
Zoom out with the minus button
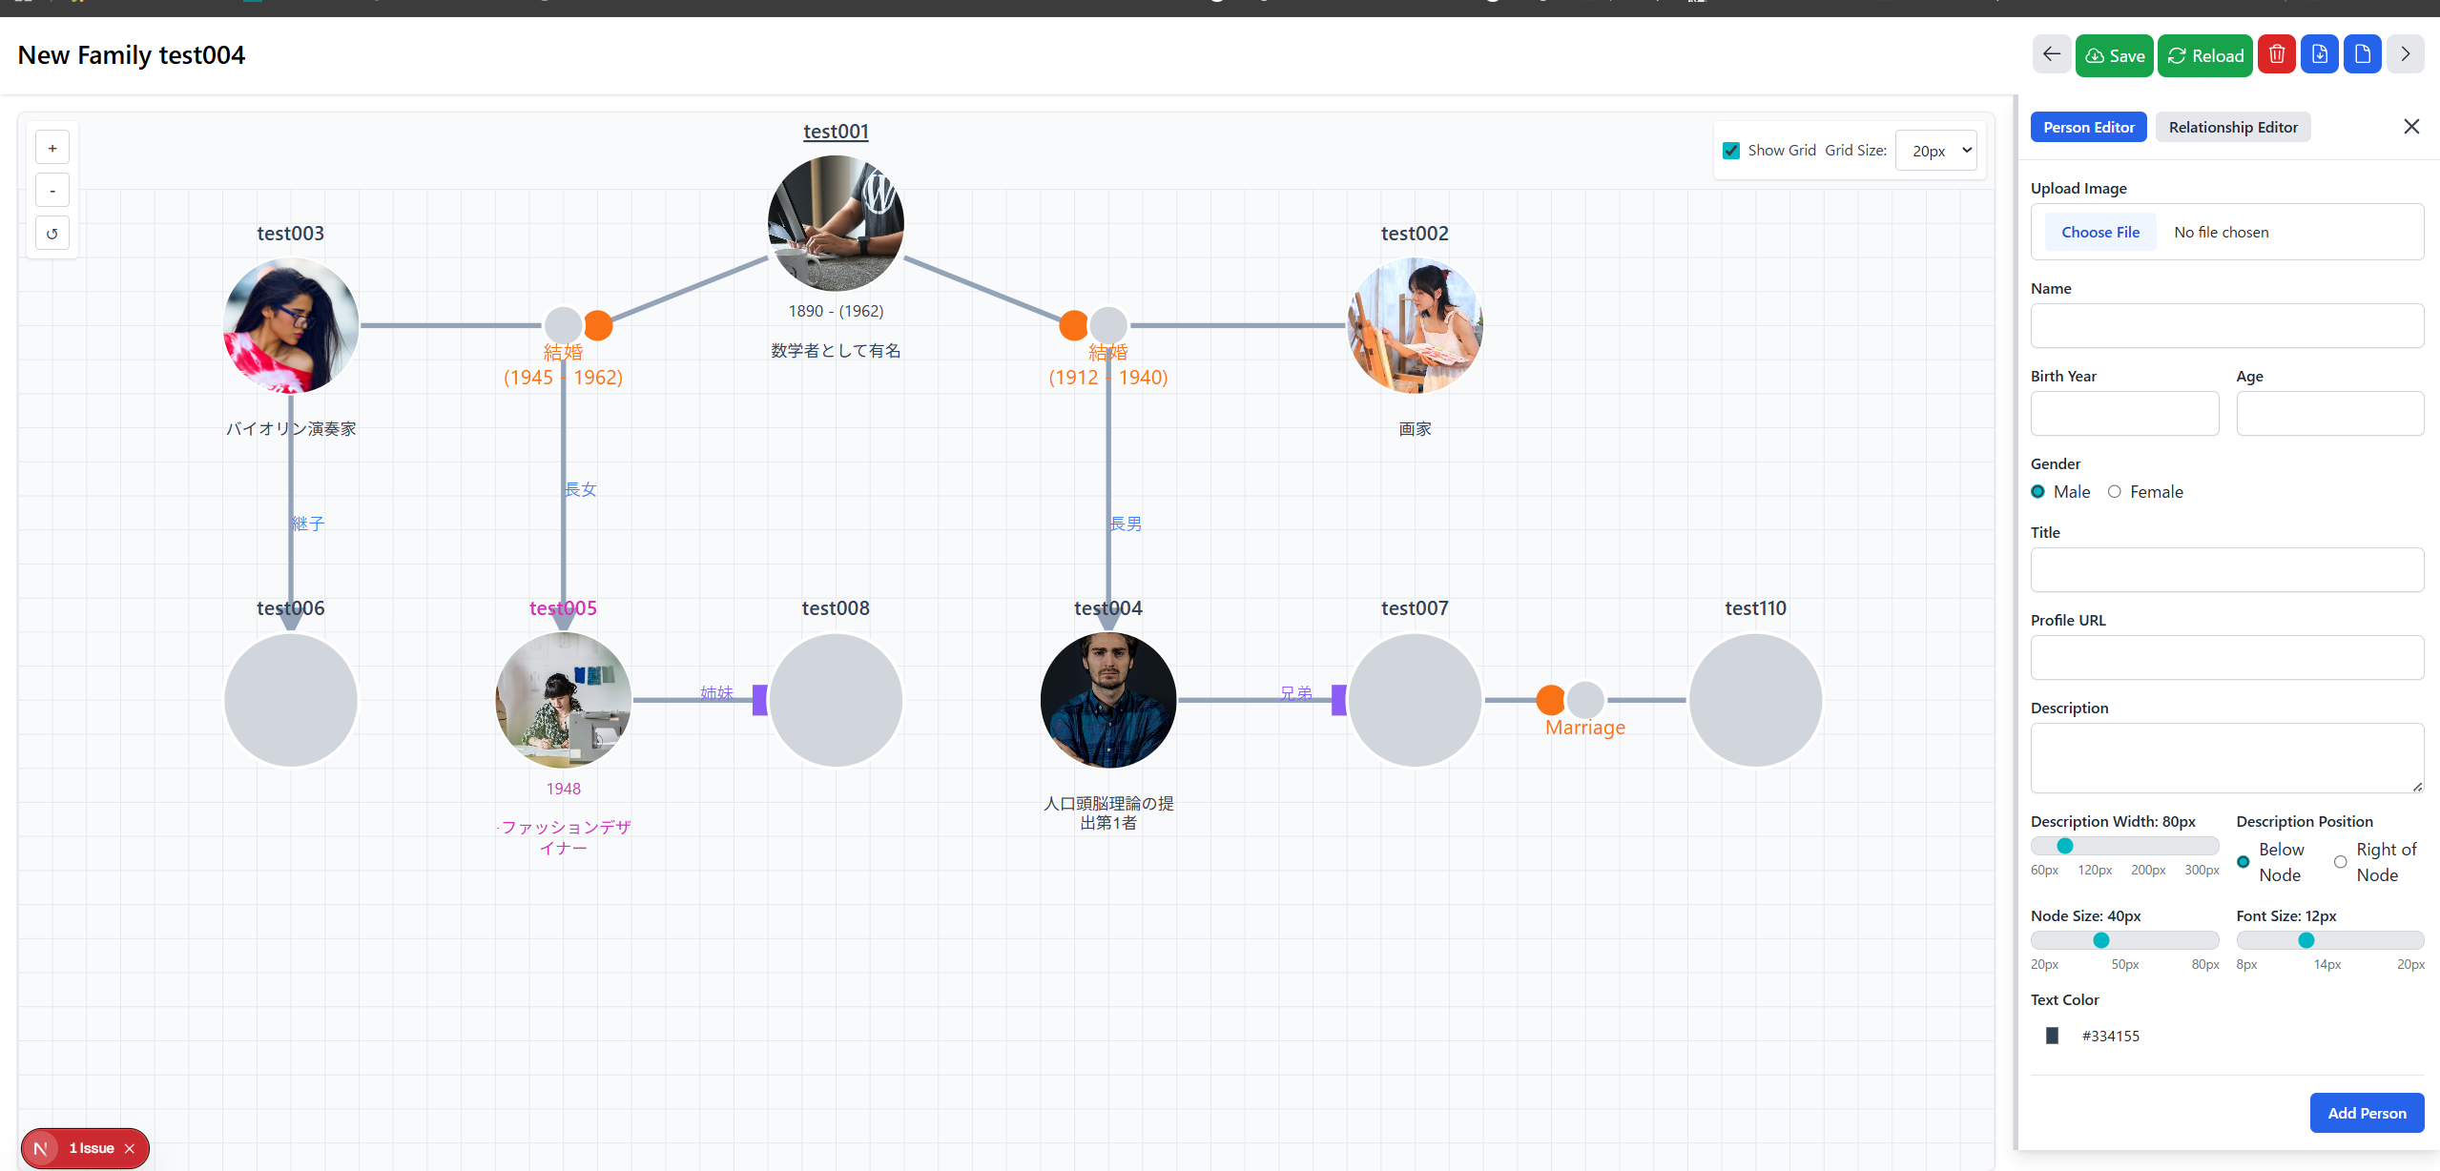point(52,191)
